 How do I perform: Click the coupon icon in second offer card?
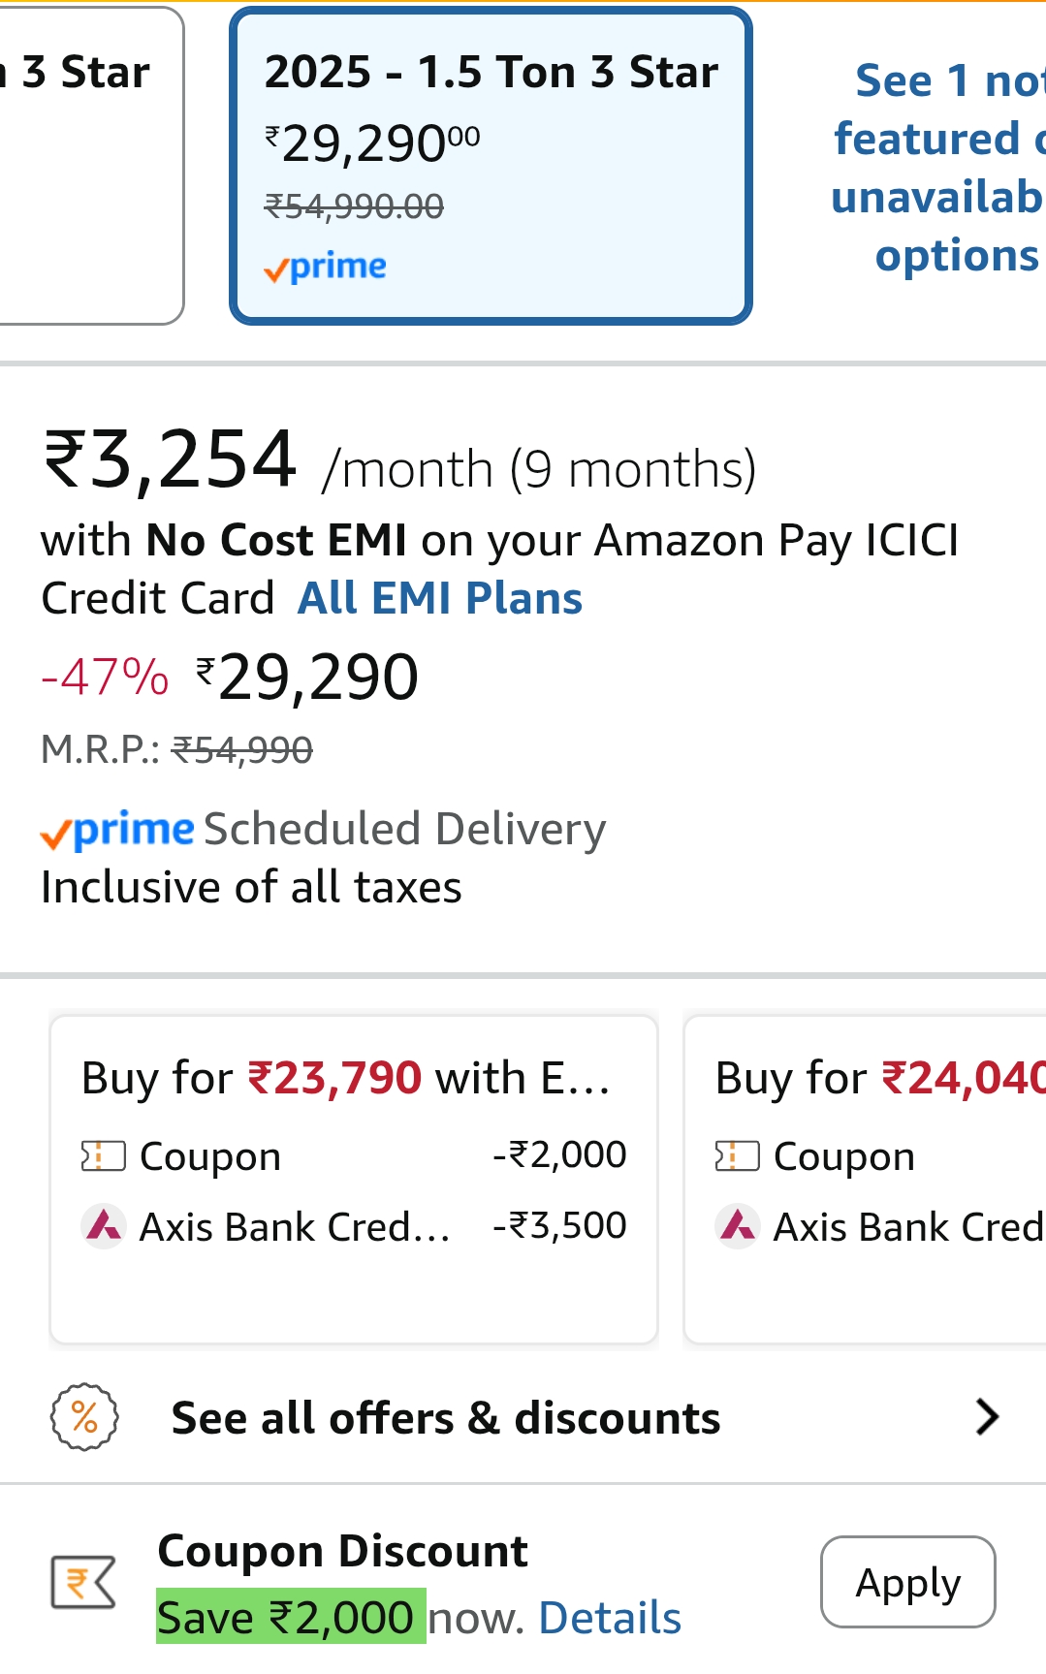click(x=737, y=1155)
